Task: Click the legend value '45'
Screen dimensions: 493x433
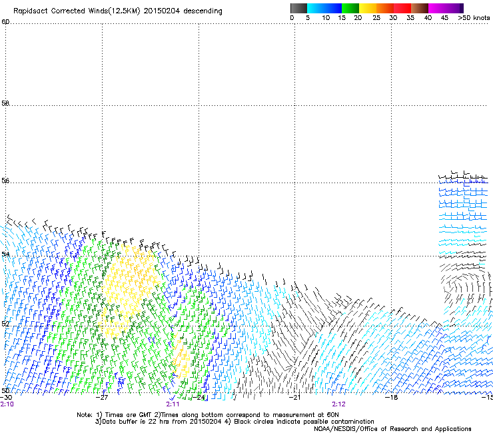Action: (x=444, y=18)
